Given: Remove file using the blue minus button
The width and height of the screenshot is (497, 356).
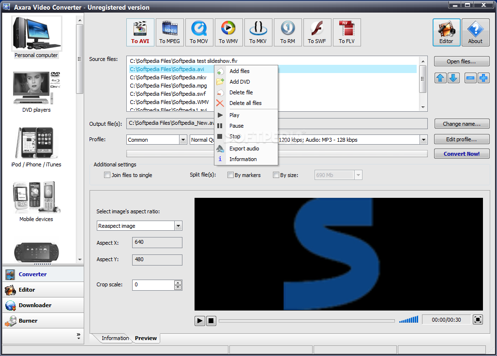Looking at the screenshot, I should [x=471, y=78].
